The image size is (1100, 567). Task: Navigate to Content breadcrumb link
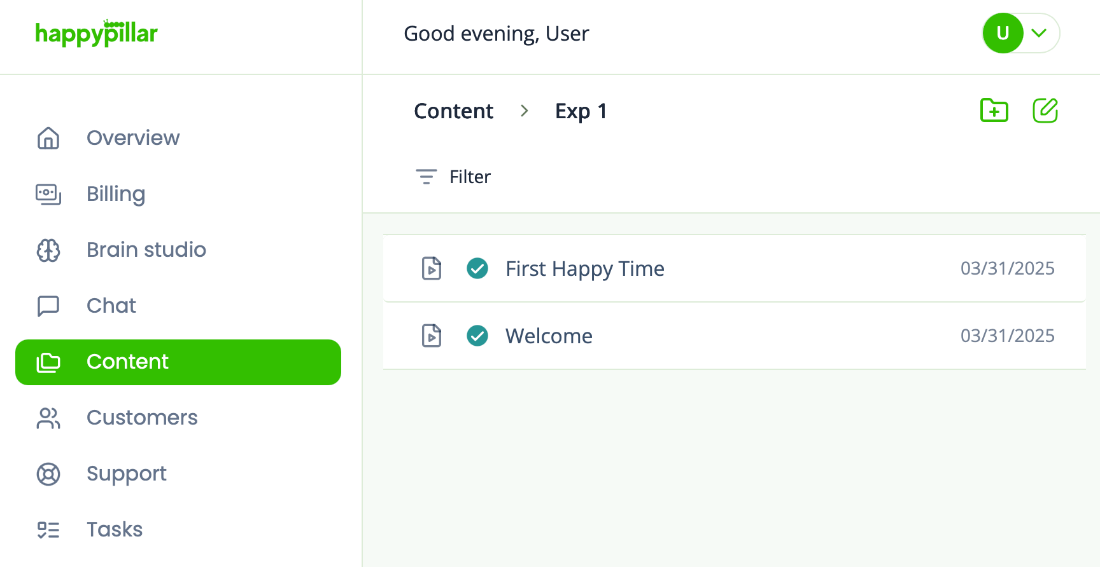point(453,111)
